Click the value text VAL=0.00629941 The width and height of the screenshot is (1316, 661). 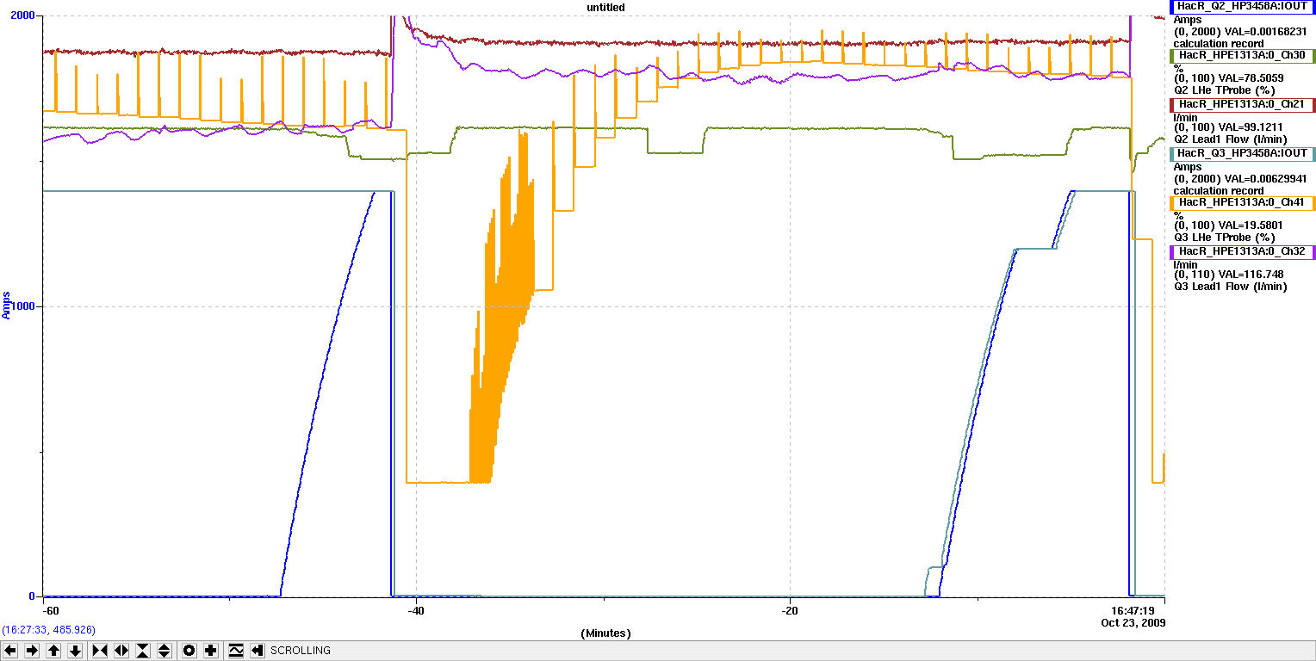coord(1264,179)
